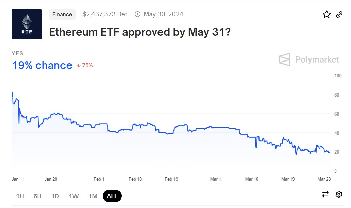Choose the 1M timeframe button
This screenshot has width=351, height=208.
(93, 196)
